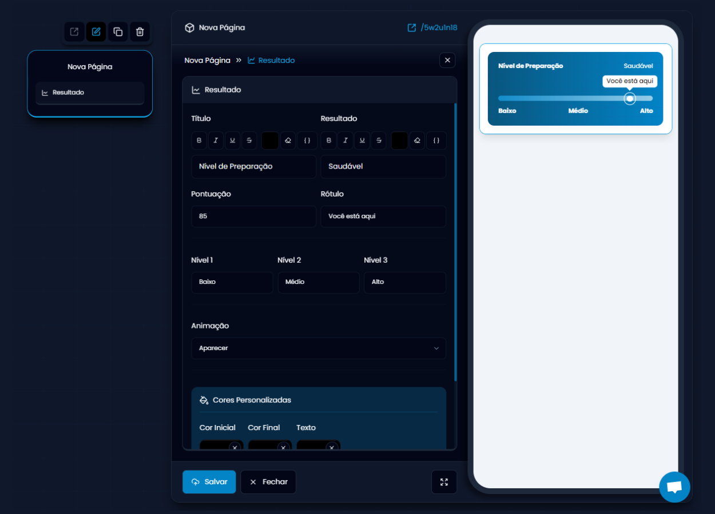
Task: Toggle fullscreen expand icon
Action: coord(444,482)
